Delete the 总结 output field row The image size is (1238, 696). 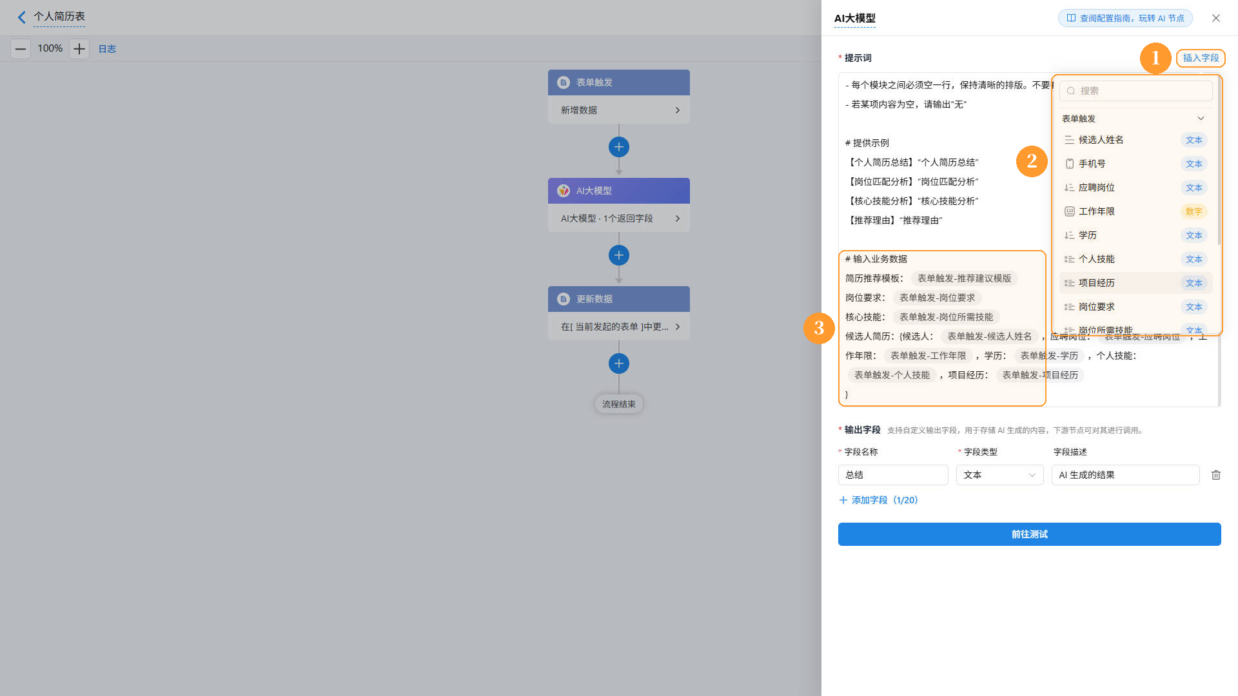tap(1216, 475)
